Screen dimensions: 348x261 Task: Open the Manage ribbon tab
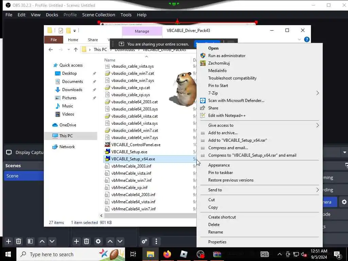tap(142, 31)
